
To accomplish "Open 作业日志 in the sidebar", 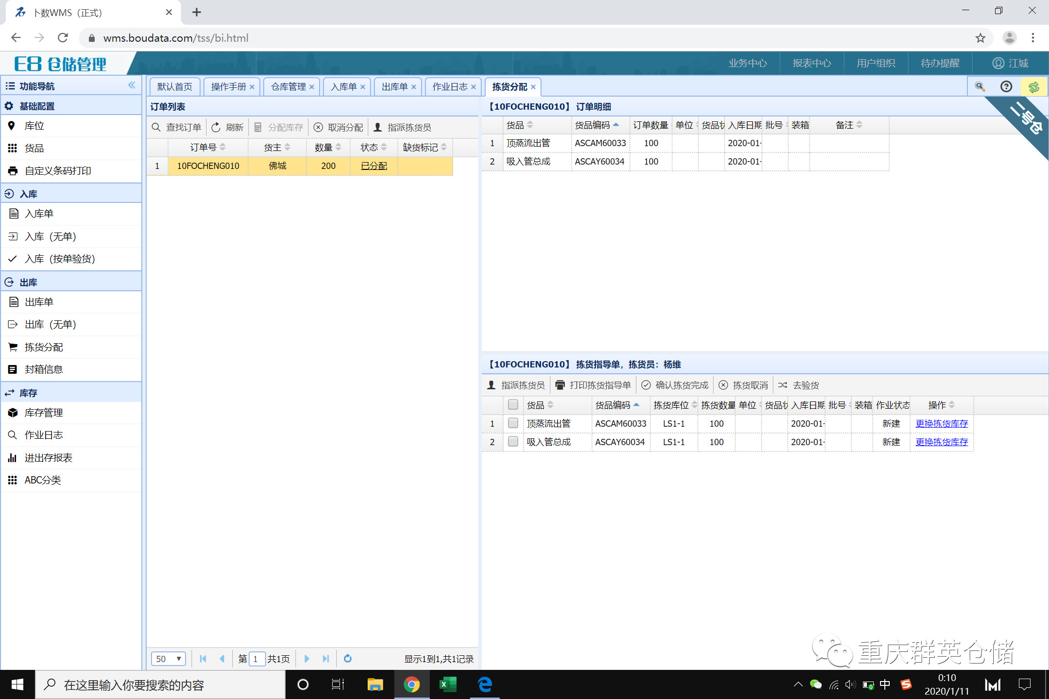I will coord(71,435).
